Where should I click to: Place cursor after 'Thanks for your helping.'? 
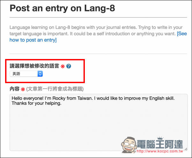click(62, 103)
